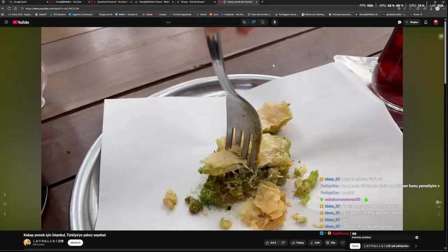Dislike the video with thumbs down
This screenshot has height=252, width=448.
(x=283, y=243)
